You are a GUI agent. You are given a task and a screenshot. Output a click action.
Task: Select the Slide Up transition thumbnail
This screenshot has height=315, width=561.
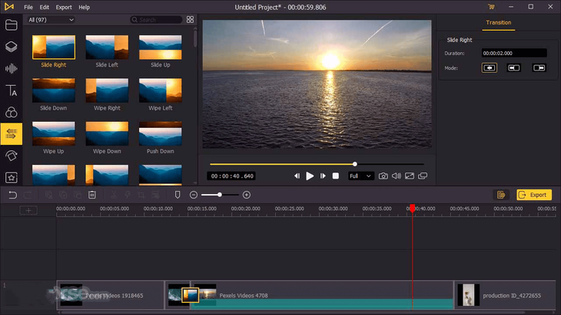(161, 47)
